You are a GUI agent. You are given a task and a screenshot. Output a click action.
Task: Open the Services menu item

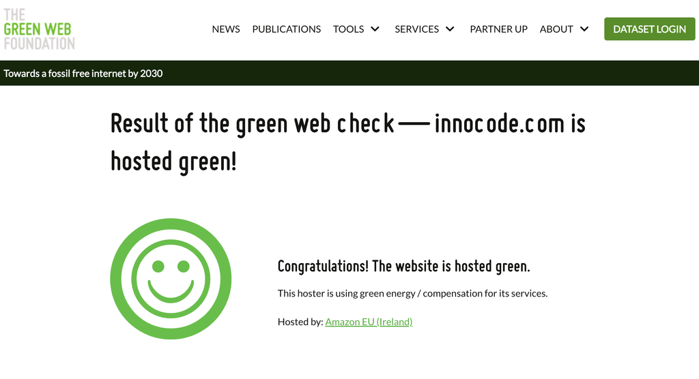(416, 29)
